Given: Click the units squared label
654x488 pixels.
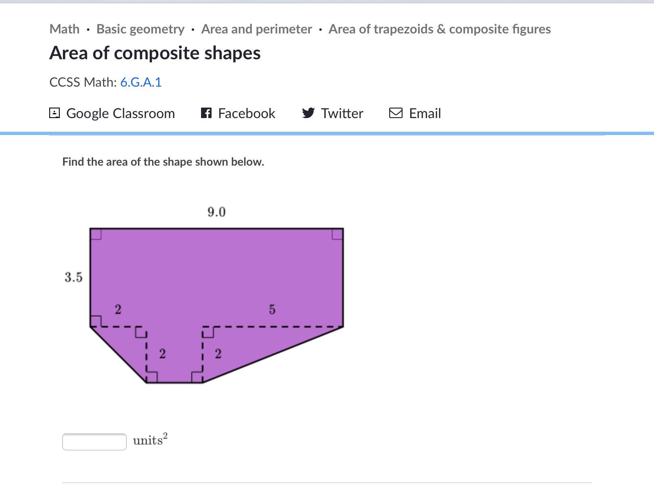Looking at the screenshot, I should [150, 440].
